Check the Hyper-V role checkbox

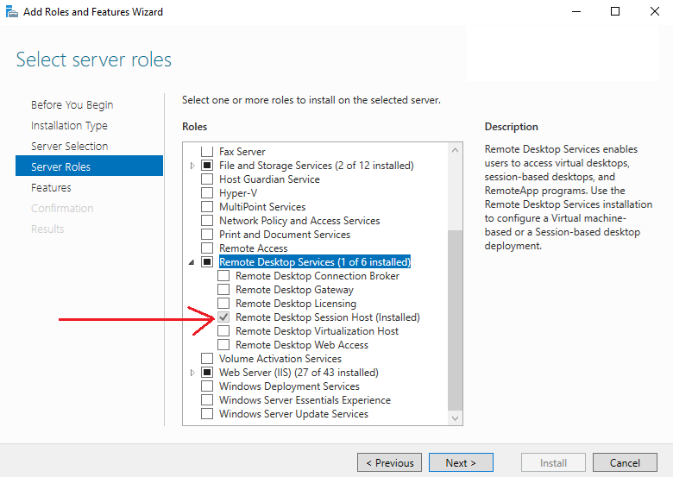(x=207, y=193)
